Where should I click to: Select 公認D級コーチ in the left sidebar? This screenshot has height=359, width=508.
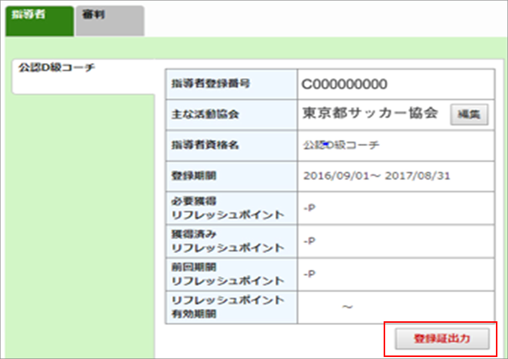click(56, 68)
